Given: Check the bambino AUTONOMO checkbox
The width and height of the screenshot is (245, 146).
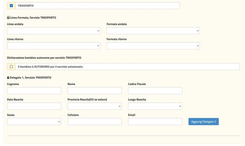Looking at the screenshot, I should [x=11, y=67].
